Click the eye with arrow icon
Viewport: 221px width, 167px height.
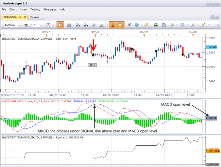coord(129,25)
